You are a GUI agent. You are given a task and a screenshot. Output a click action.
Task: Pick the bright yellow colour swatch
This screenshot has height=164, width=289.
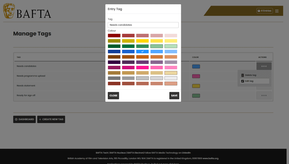[x=142, y=41]
